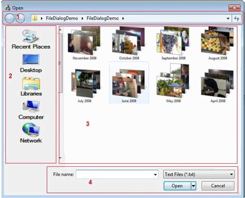Open the File name history dropdown
The height and width of the screenshot is (198, 245).
[x=155, y=175]
